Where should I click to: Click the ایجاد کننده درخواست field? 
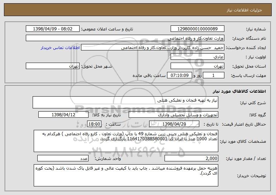[x=153, y=48]
